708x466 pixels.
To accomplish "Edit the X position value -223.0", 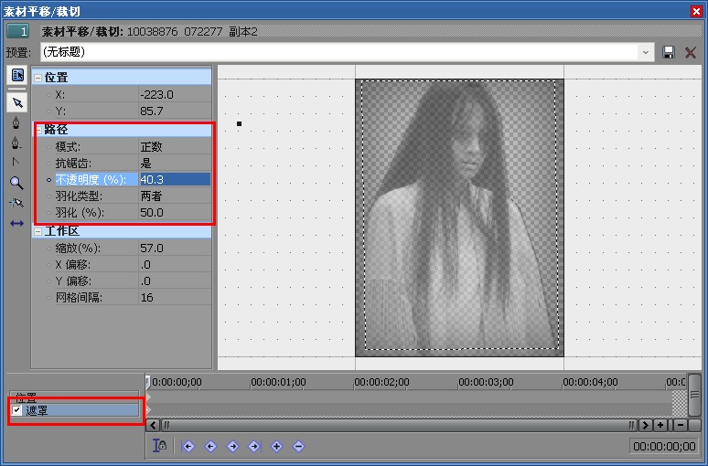I will click(175, 95).
